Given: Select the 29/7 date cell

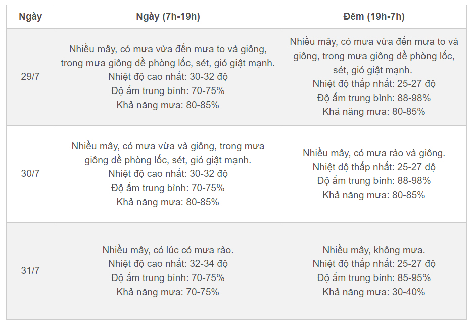Looking at the screenshot, I should coord(30,77).
